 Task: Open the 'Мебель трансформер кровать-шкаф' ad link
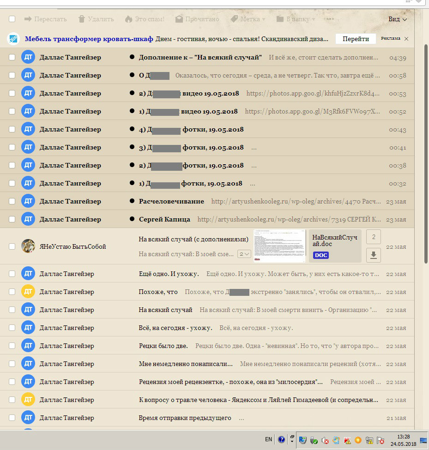(89, 39)
